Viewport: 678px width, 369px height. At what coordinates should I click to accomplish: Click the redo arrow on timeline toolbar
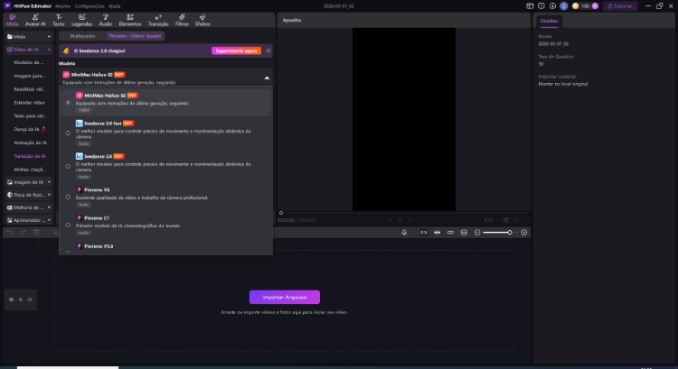pos(23,232)
